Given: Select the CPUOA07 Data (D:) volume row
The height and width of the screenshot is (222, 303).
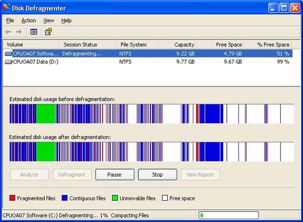Looking at the screenshot, I should 148,62.
